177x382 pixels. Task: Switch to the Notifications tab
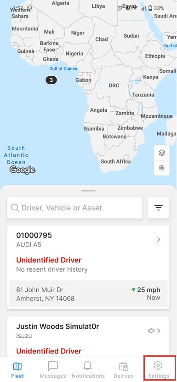click(x=88, y=370)
